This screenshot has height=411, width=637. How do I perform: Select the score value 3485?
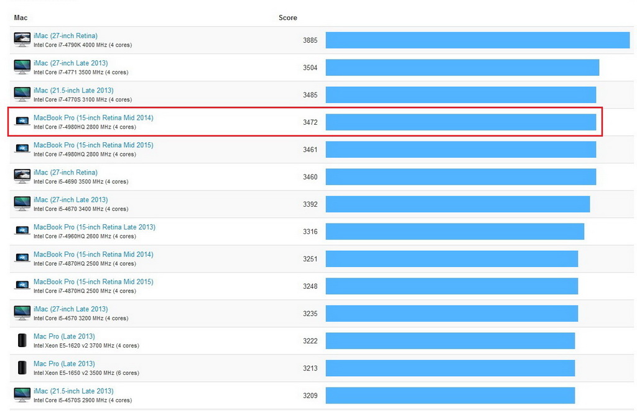[310, 95]
